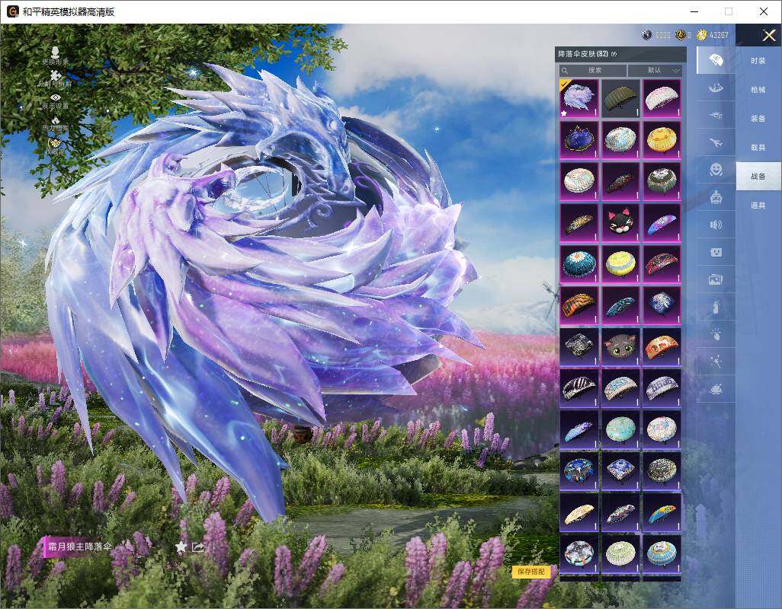Image resolution: width=782 pixels, height=609 pixels.
Task: Click the 搜索 search field
Action: click(594, 70)
